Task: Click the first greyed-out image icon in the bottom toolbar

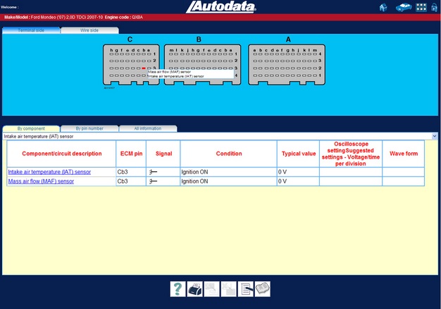Action: (211, 289)
